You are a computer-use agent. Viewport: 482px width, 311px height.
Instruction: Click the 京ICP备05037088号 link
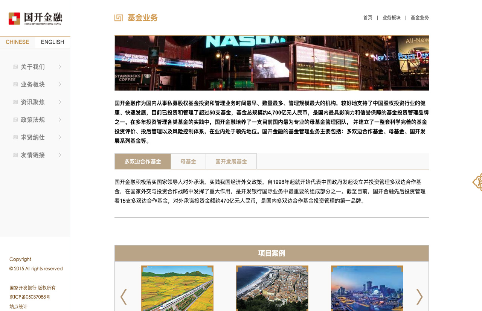[30, 297]
